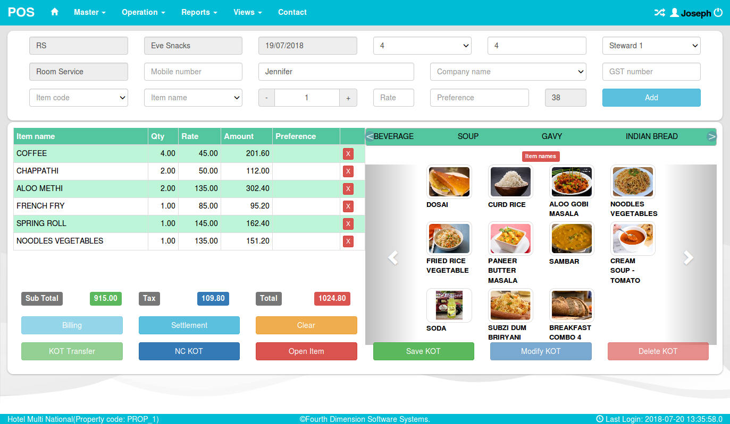The height and width of the screenshot is (424, 730).
Task: Expand the Item code dropdown
Action: pos(78,98)
